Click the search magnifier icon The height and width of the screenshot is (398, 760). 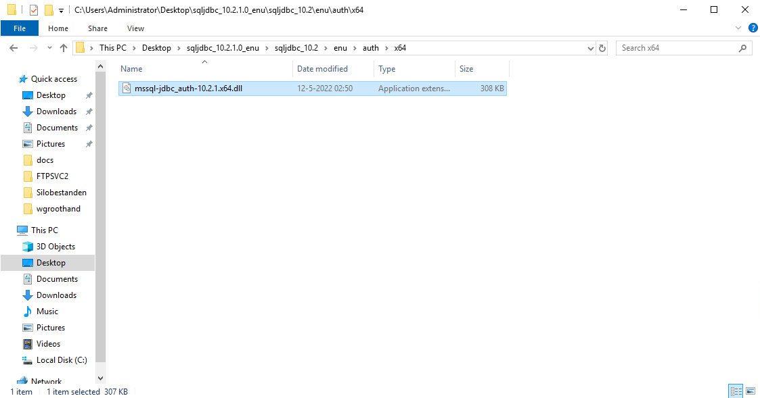pos(742,48)
